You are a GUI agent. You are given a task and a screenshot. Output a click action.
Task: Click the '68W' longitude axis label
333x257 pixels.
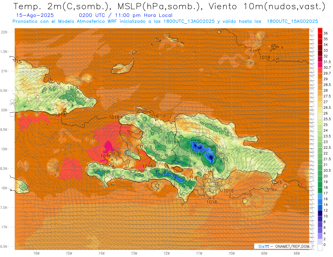pyautogui.click(x=297, y=253)
